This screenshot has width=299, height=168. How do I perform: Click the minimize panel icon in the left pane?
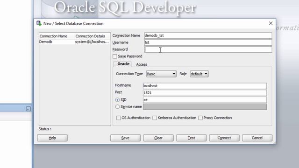[x=28, y=109]
